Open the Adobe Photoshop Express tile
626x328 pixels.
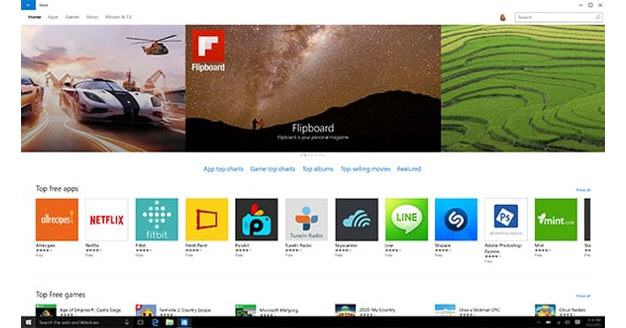pos(505,219)
